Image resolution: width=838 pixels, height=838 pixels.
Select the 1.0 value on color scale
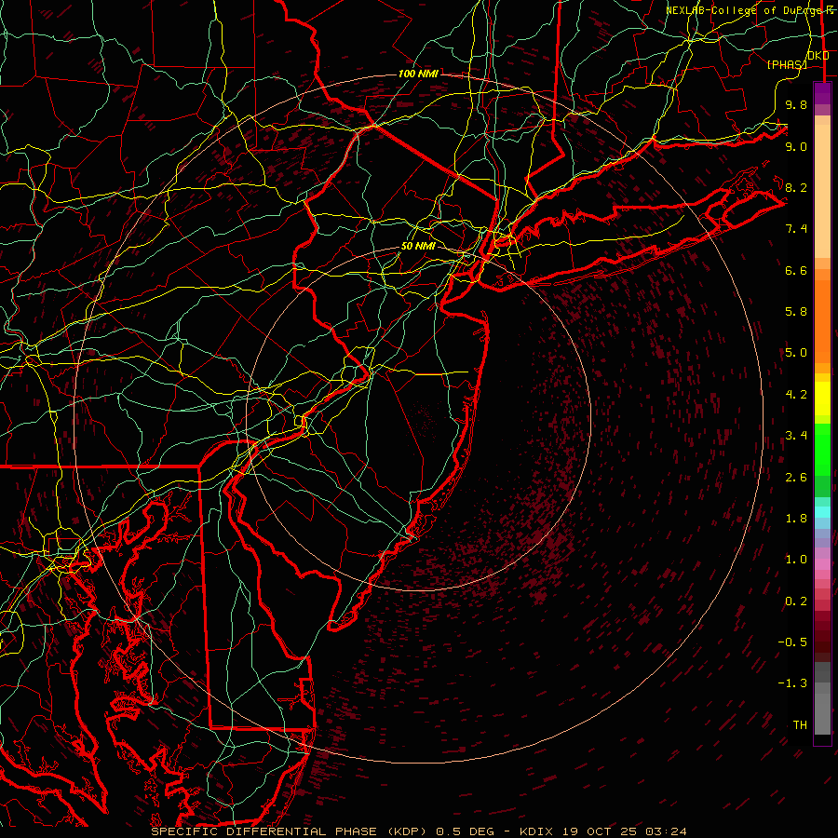(x=796, y=560)
